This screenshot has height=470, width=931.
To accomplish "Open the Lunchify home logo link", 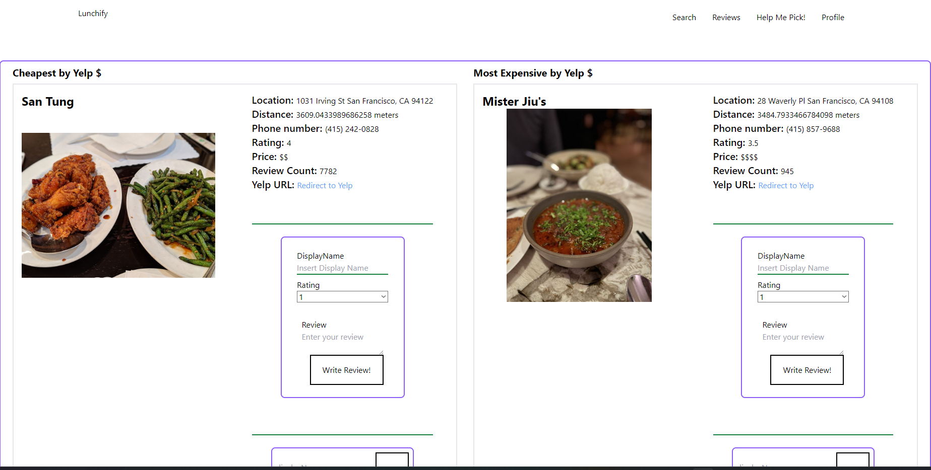I will tap(93, 14).
